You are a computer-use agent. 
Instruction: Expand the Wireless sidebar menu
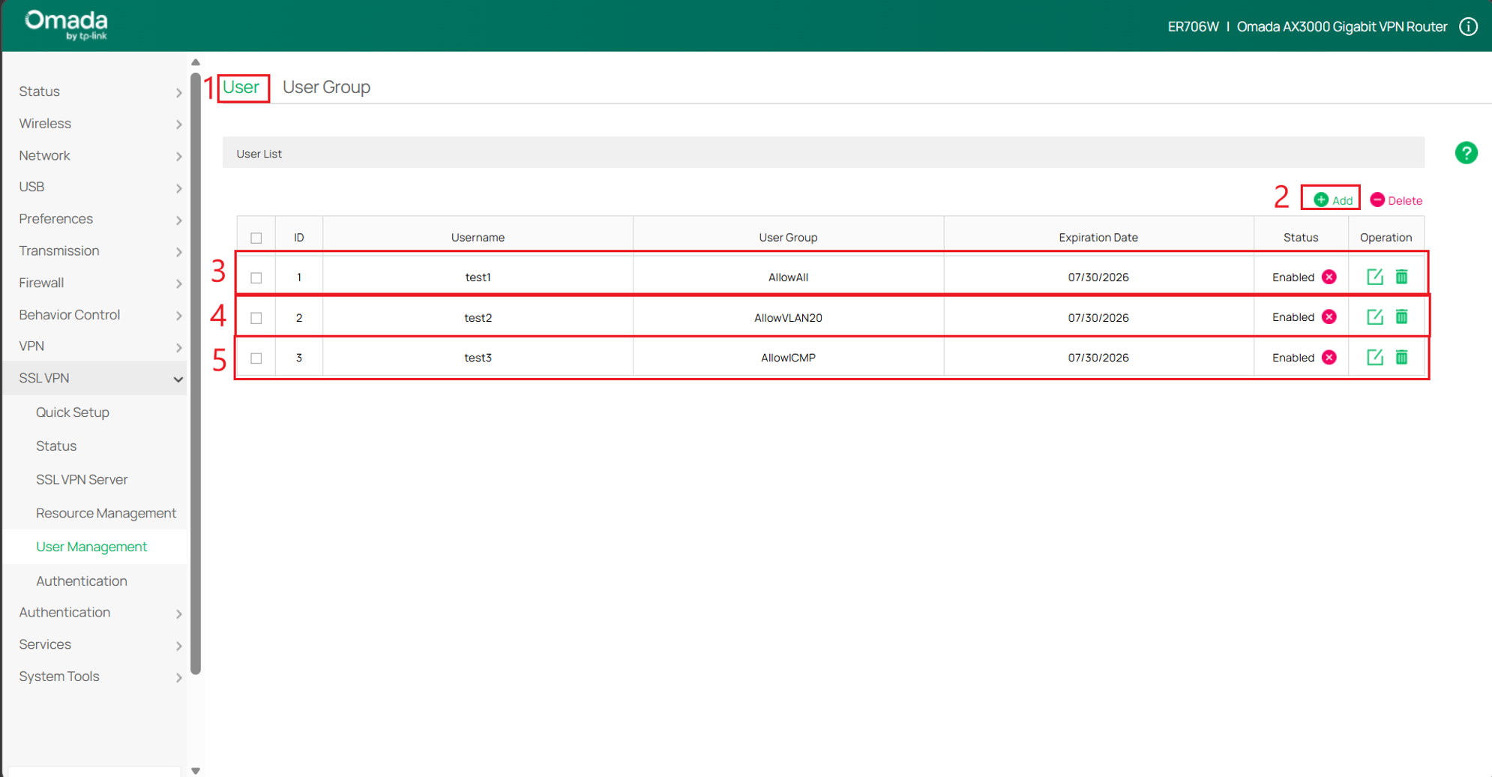[x=95, y=124]
